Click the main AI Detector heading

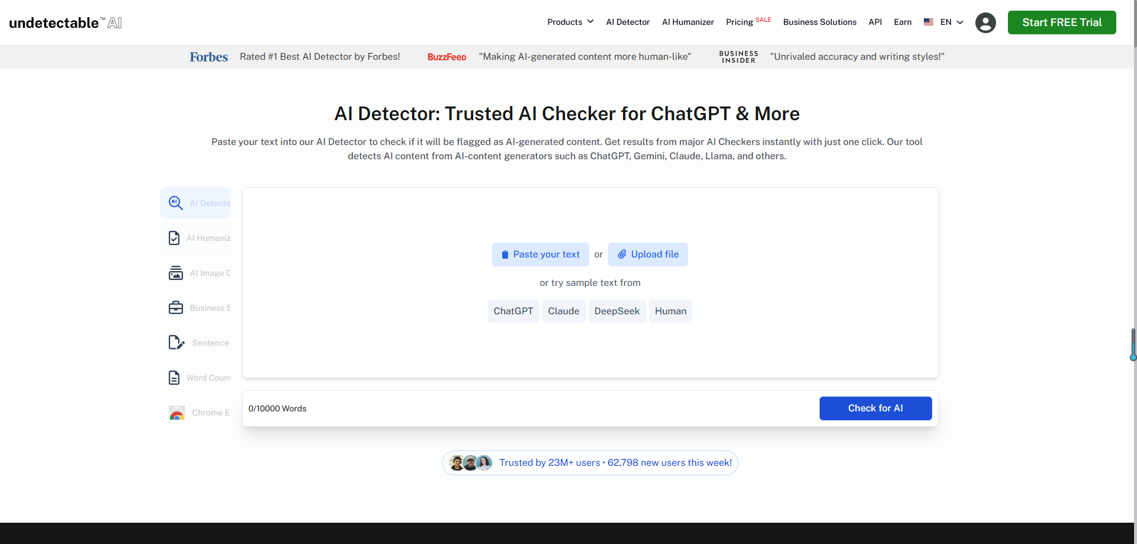(x=567, y=114)
